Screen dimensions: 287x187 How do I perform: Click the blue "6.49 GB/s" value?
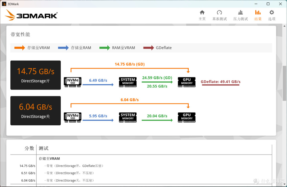click(x=98, y=80)
